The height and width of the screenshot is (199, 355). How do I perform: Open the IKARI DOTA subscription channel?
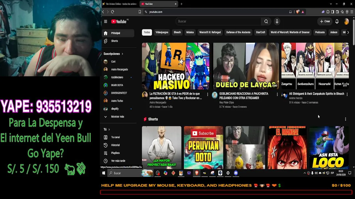pos(118,85)
